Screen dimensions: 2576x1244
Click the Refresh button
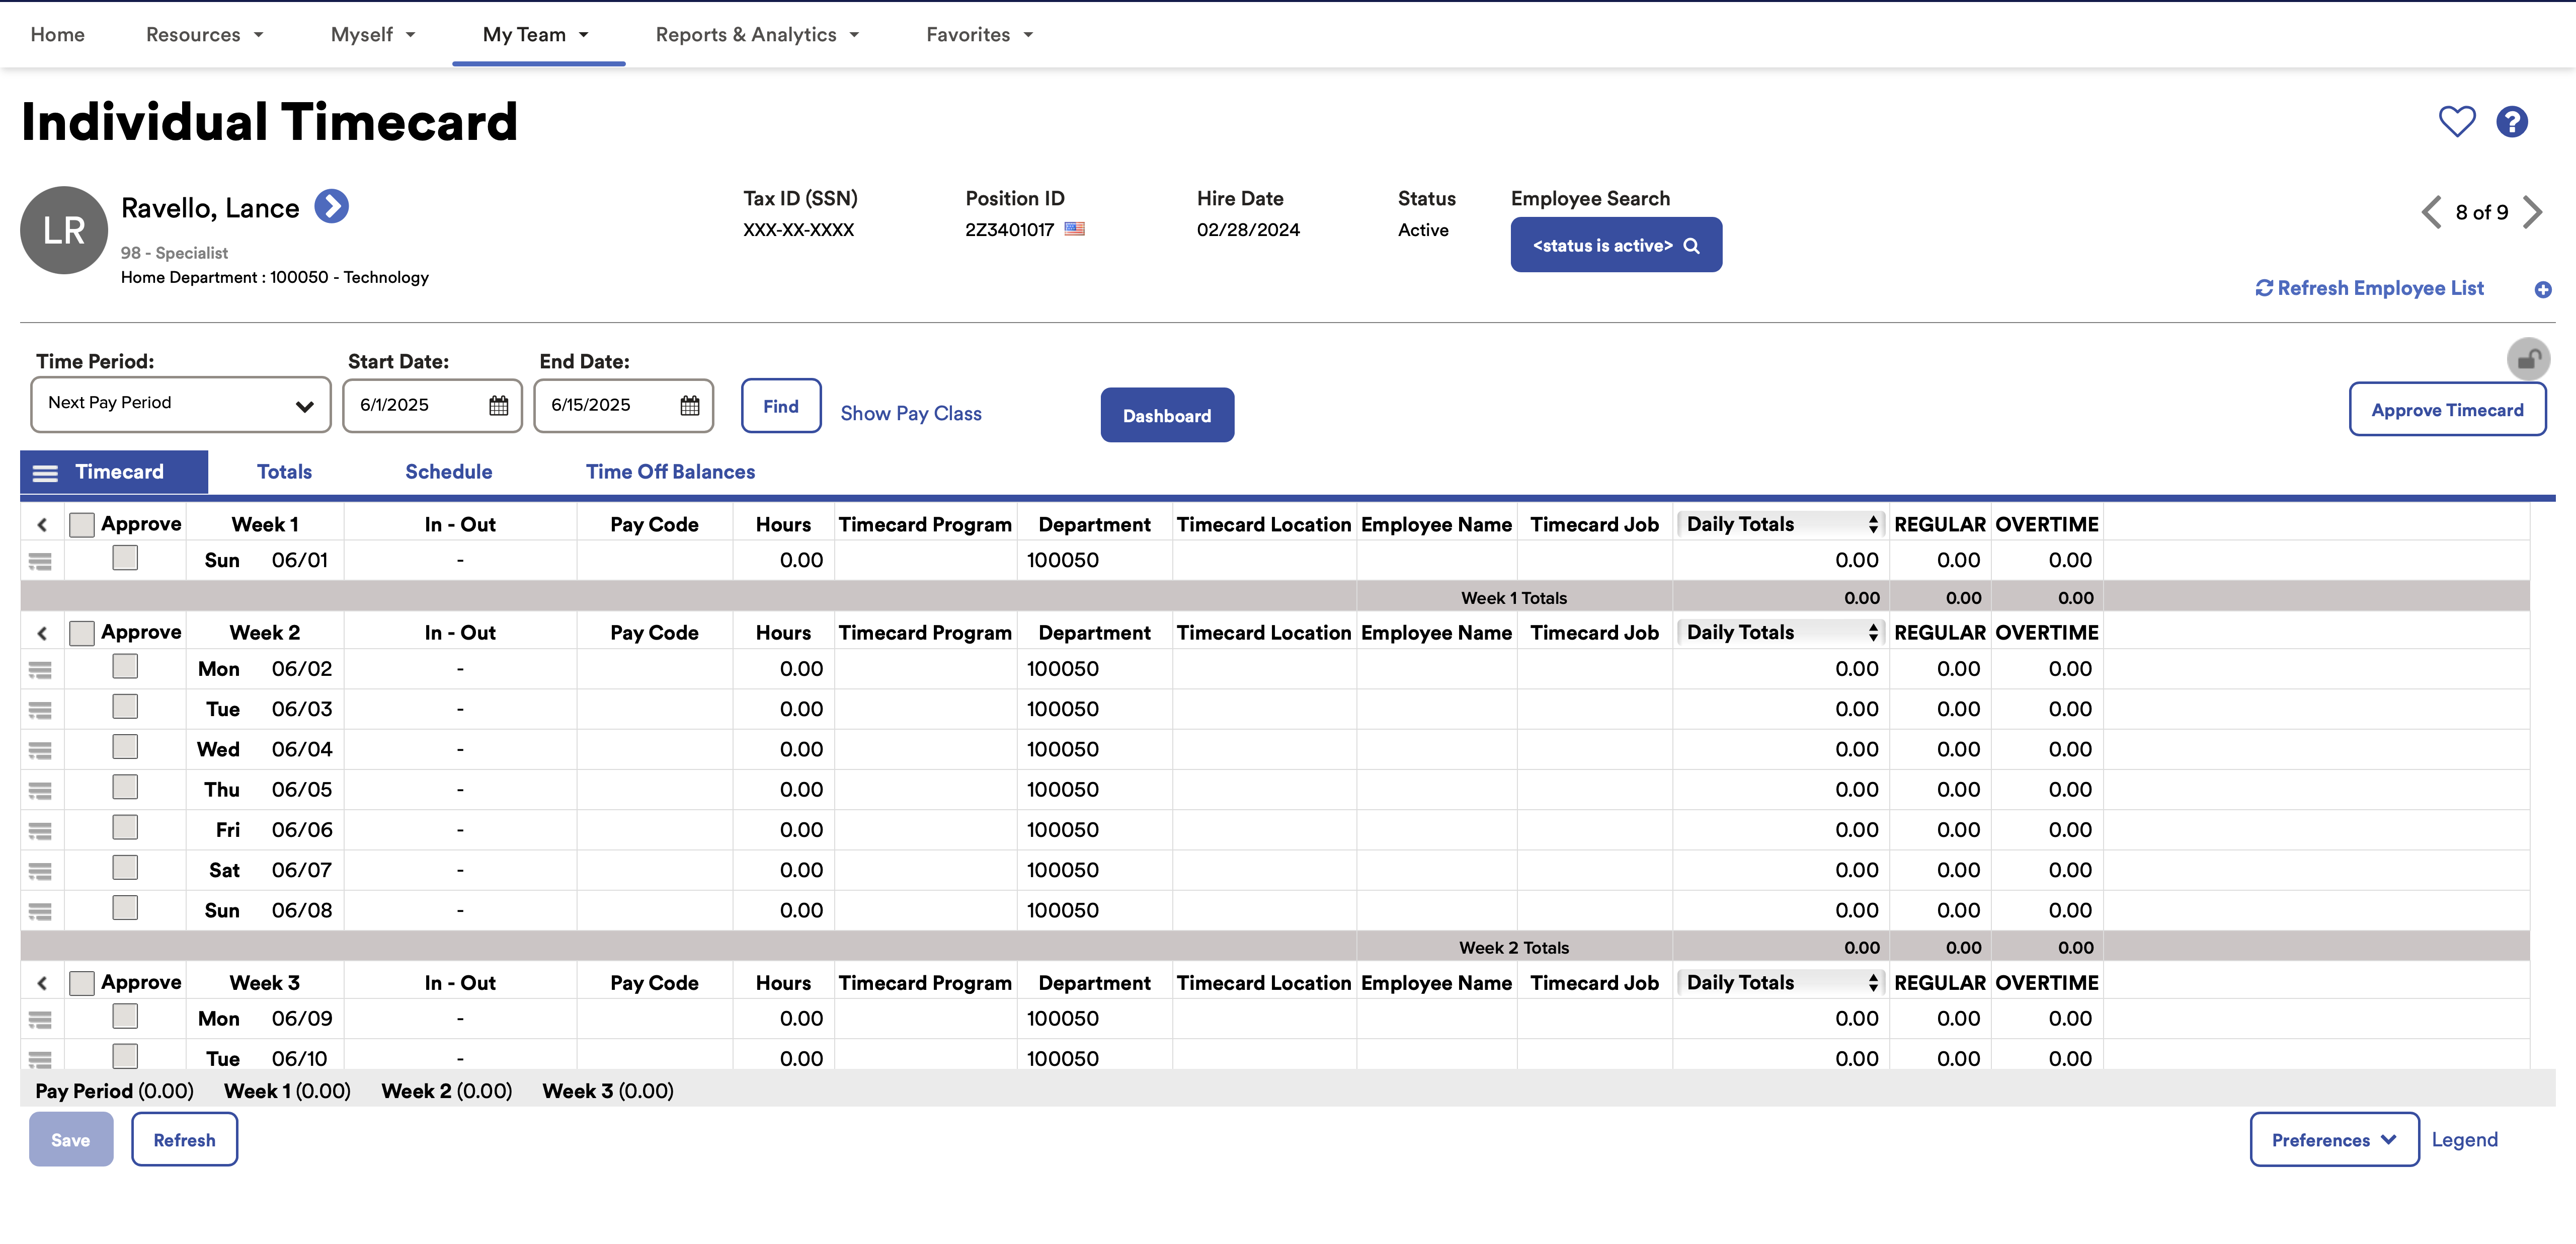tap(184, 1139)
